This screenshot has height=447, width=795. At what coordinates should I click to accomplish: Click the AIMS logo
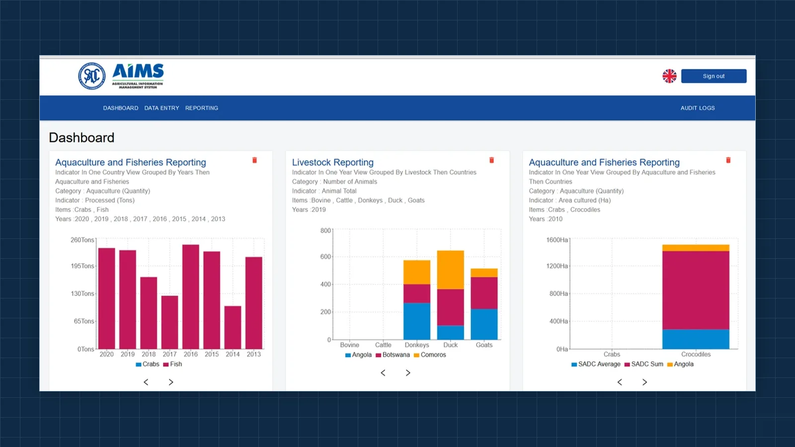click(138, 76)
